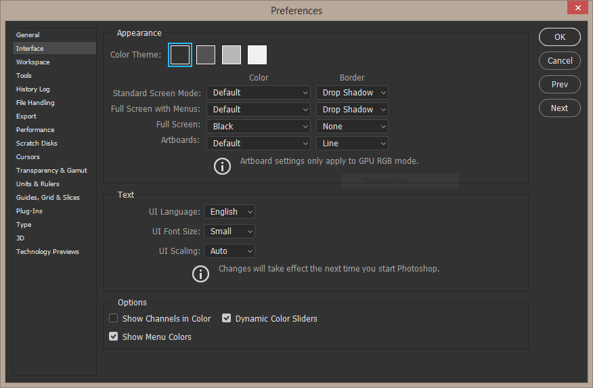593x388 pixels.
Task: Choose the medium dark gray color theme
Action: [x=206, y=55]
